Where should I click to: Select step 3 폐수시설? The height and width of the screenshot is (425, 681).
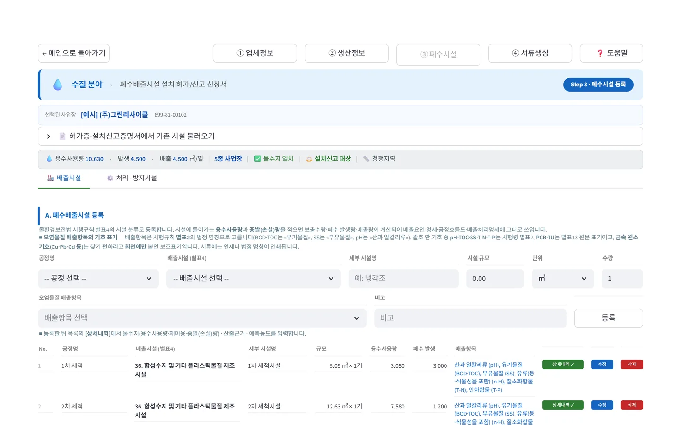(438, 55)
